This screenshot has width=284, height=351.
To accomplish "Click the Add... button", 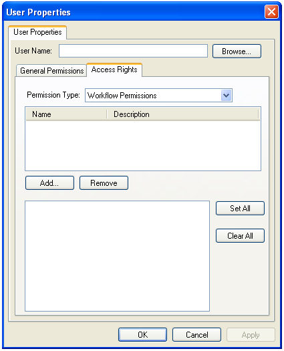I will pos(49,183).
